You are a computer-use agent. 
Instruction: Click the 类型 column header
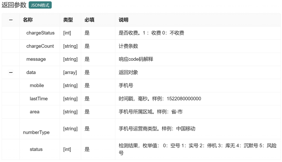coord(68,20)
